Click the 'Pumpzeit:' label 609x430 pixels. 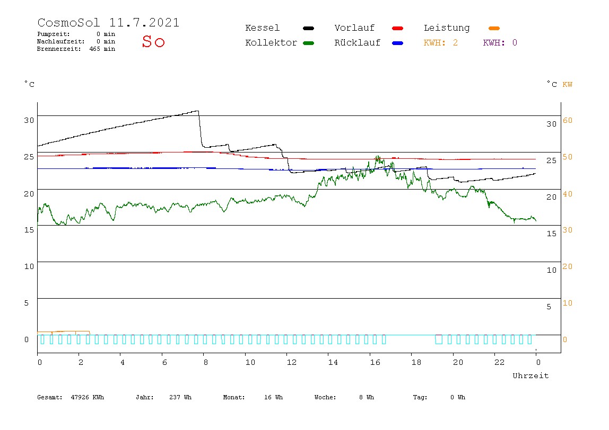click(x=54, y=34)
